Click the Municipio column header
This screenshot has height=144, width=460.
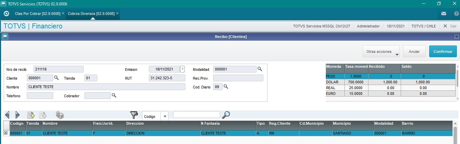[x=353, y=125]
